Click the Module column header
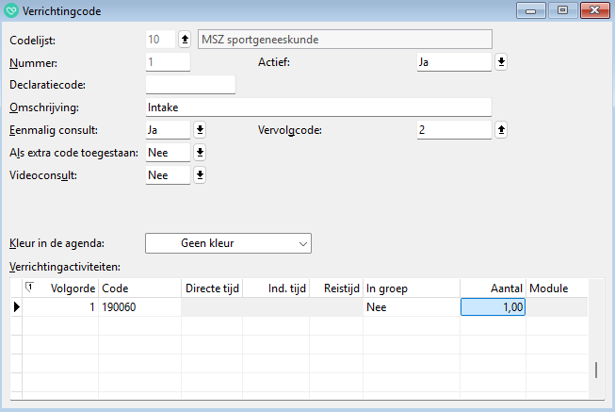This screenshot has width=615, height=412. (557, 288)
